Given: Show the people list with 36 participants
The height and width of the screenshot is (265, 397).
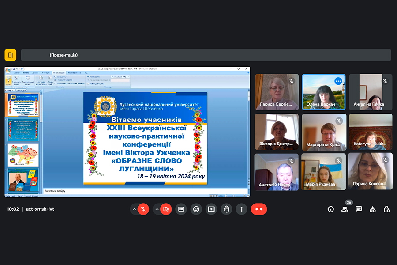Looking at the screenshot, I should [345, 209].
